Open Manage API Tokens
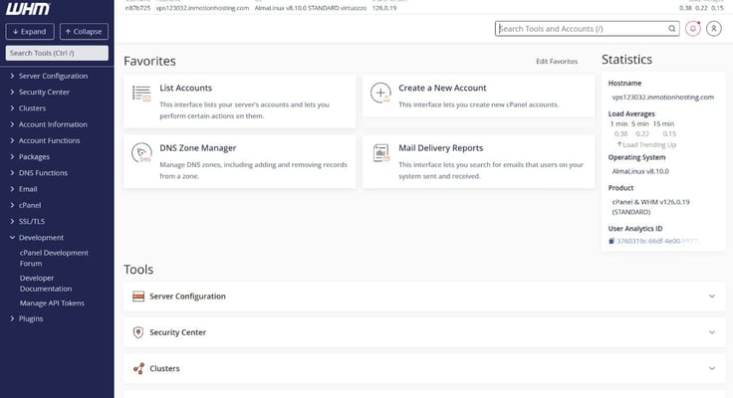Image resolution: width=733 pixels, height=398 pixels. [x=52, y=303]
